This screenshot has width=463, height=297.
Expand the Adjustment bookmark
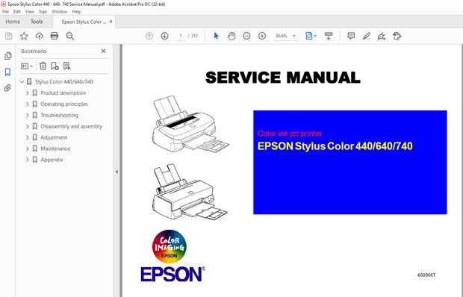28,137
